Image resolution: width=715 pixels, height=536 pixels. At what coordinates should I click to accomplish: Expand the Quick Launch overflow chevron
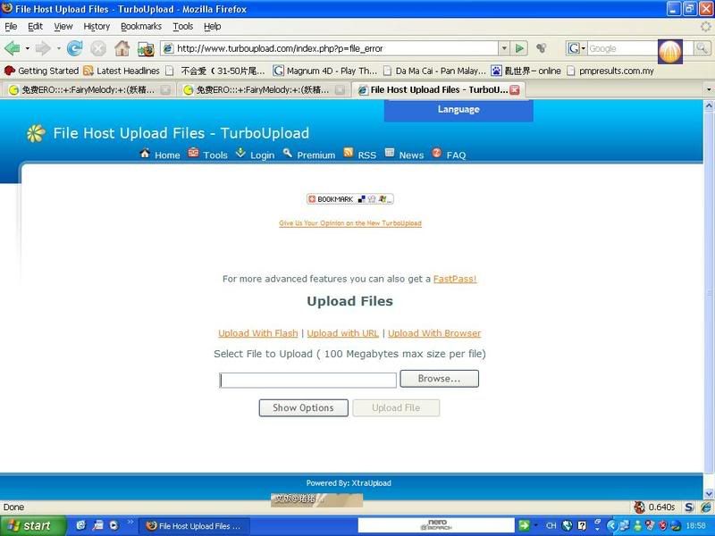[x=130, y=522]
